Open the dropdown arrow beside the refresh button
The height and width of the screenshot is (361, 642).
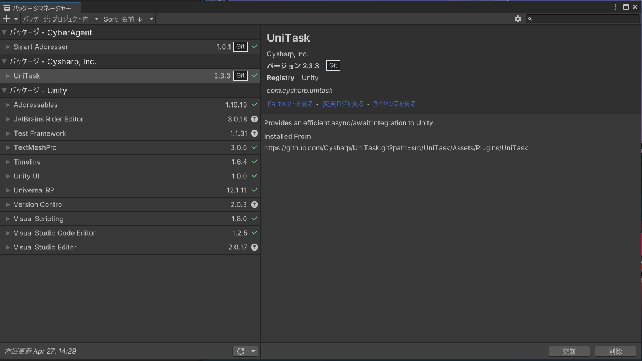click(252, 351)
